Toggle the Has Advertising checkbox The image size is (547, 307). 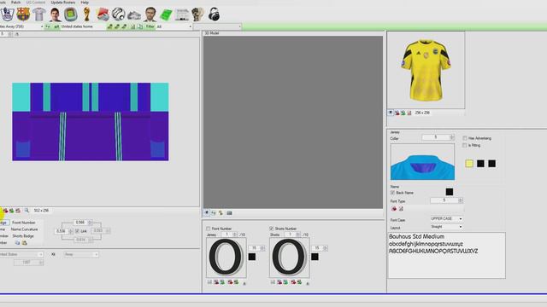[465, 138]
